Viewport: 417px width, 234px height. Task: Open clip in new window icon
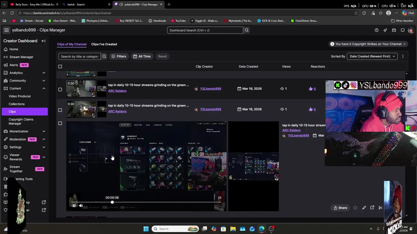[x=372, y=208]
